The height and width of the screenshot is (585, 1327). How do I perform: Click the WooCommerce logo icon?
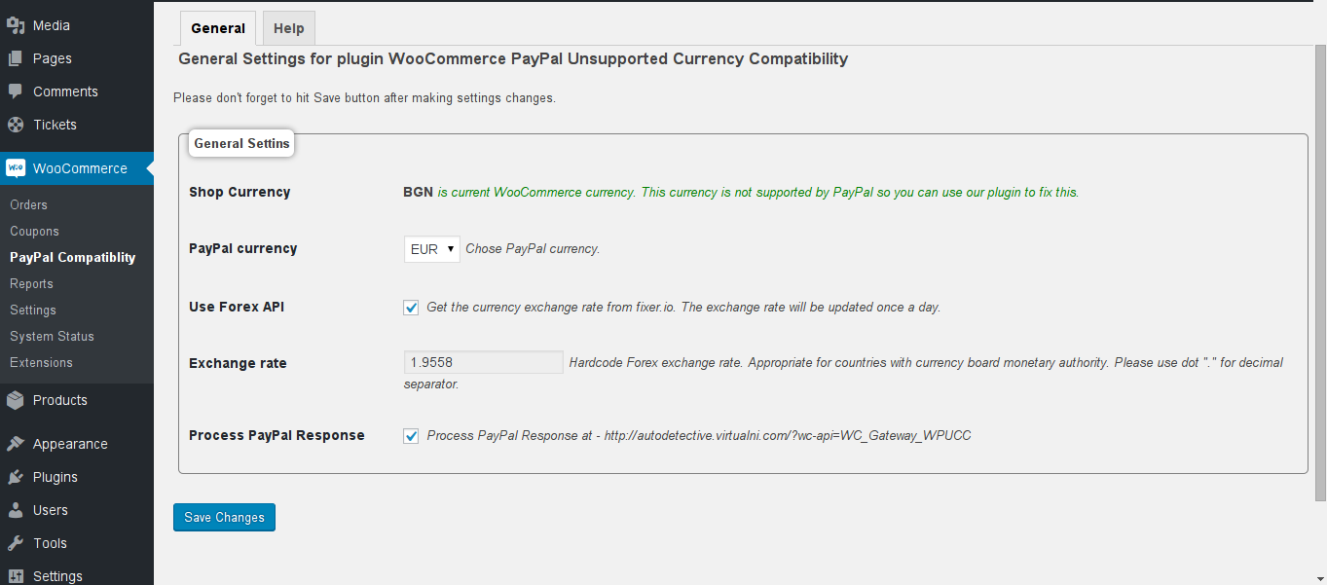coord(16,168)
